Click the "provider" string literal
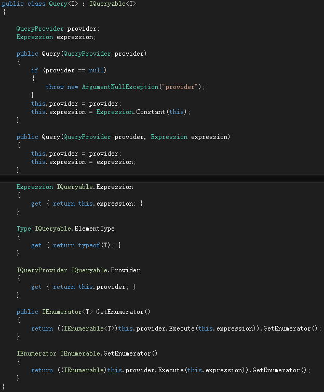 click(x=180, y=87)
